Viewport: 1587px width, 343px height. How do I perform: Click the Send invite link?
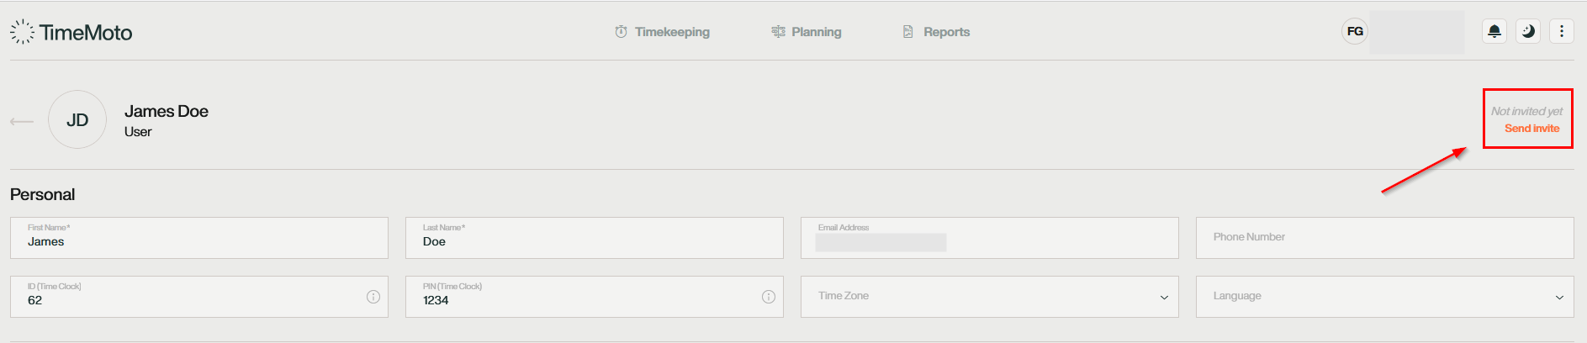1531,129
